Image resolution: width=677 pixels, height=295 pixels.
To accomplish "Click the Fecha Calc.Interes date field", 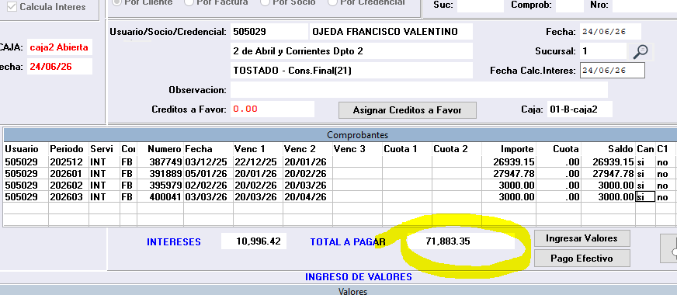I will coord(613,71).
